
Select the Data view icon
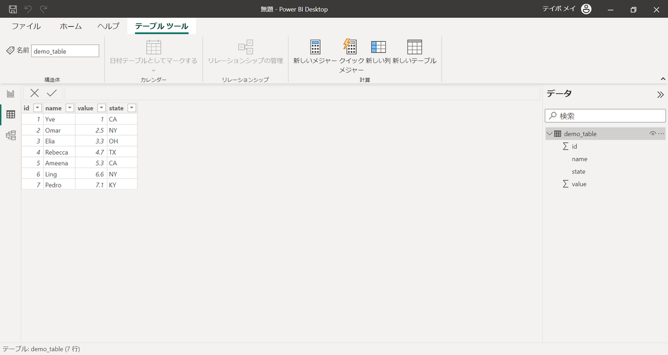pyautogui.click(x=10, y=115)
